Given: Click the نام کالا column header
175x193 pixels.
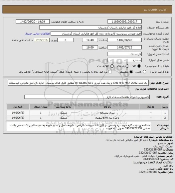Looking at the screenshot, I should click(107, 107).
